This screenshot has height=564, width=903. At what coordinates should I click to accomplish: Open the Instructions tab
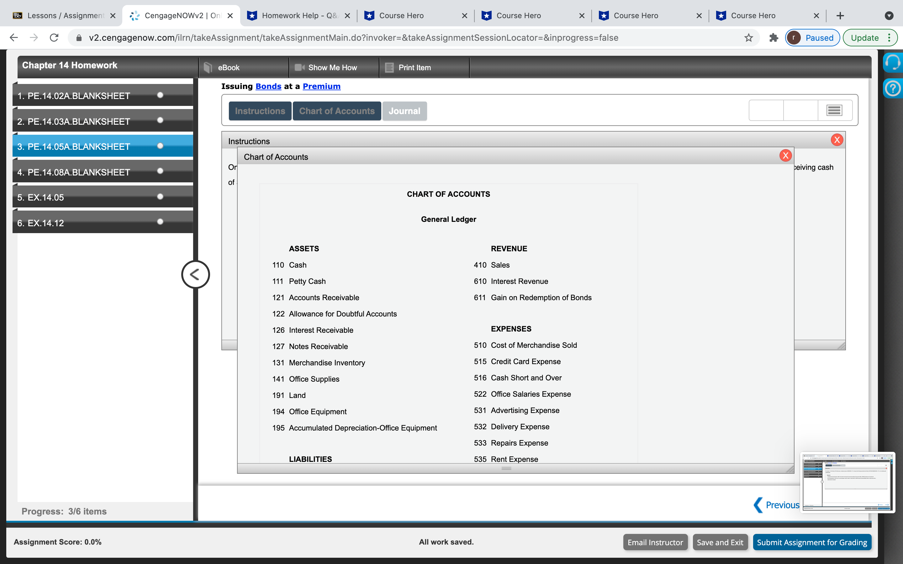(260, 111)
